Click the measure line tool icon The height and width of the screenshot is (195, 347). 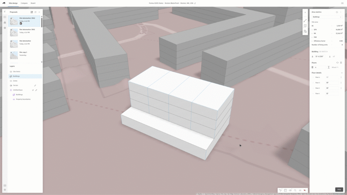[x=305, y=20]
